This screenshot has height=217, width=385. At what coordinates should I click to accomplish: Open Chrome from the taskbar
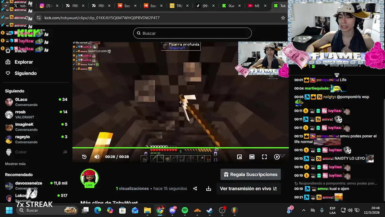click(160, 210)
